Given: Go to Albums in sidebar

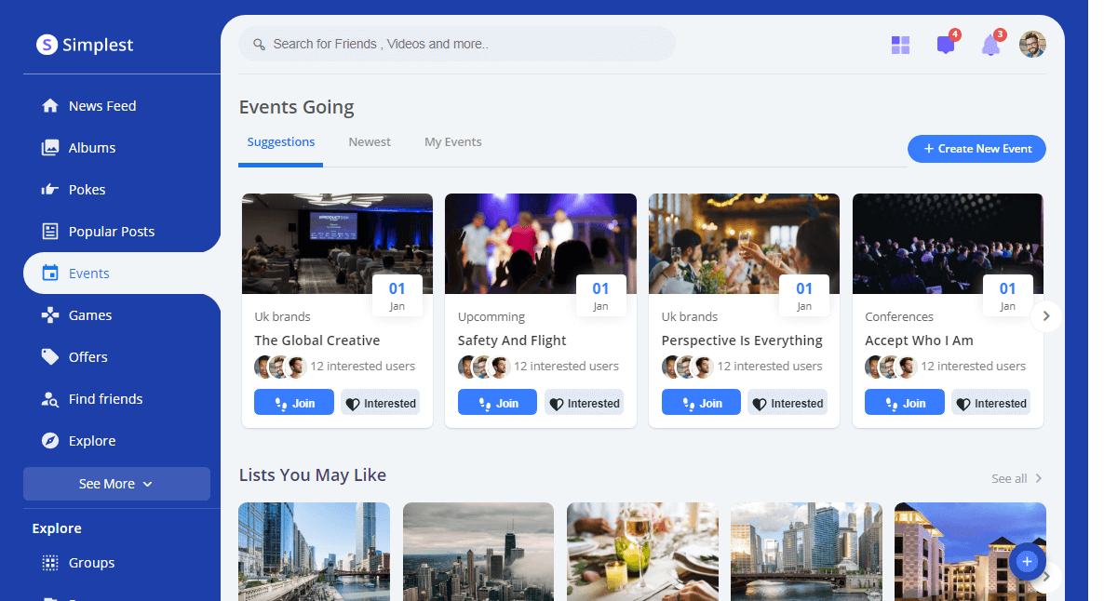Looking at the screenshot, I should [91, 148].
